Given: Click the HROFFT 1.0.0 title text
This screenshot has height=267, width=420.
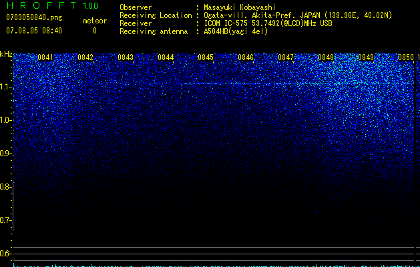Looking at the screenshot, I should tap(52, 5).
